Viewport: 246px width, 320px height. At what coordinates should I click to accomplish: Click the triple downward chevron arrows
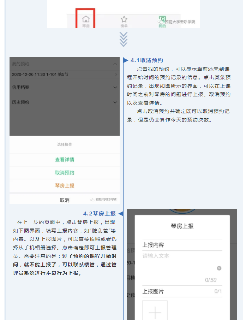click(124, 40)
